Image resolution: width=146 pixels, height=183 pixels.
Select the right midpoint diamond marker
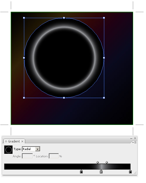click(x=107, y=162)
